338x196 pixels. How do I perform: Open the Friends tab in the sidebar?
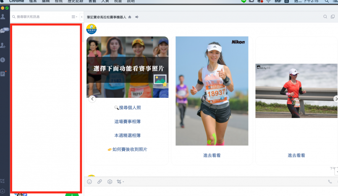click(x=3, y=17)
